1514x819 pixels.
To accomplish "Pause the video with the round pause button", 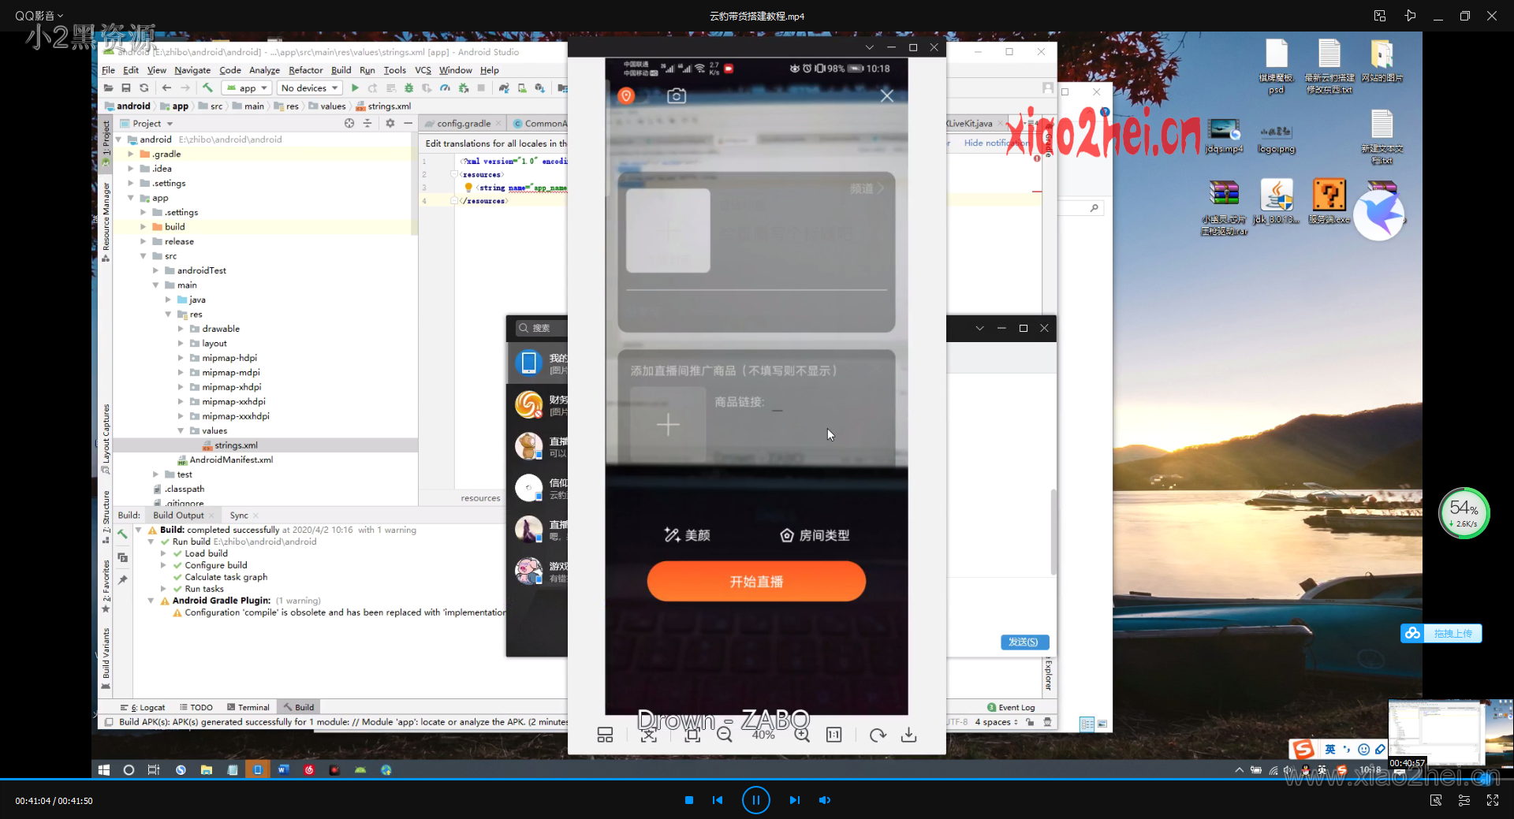I will click(x=755, y=800).
